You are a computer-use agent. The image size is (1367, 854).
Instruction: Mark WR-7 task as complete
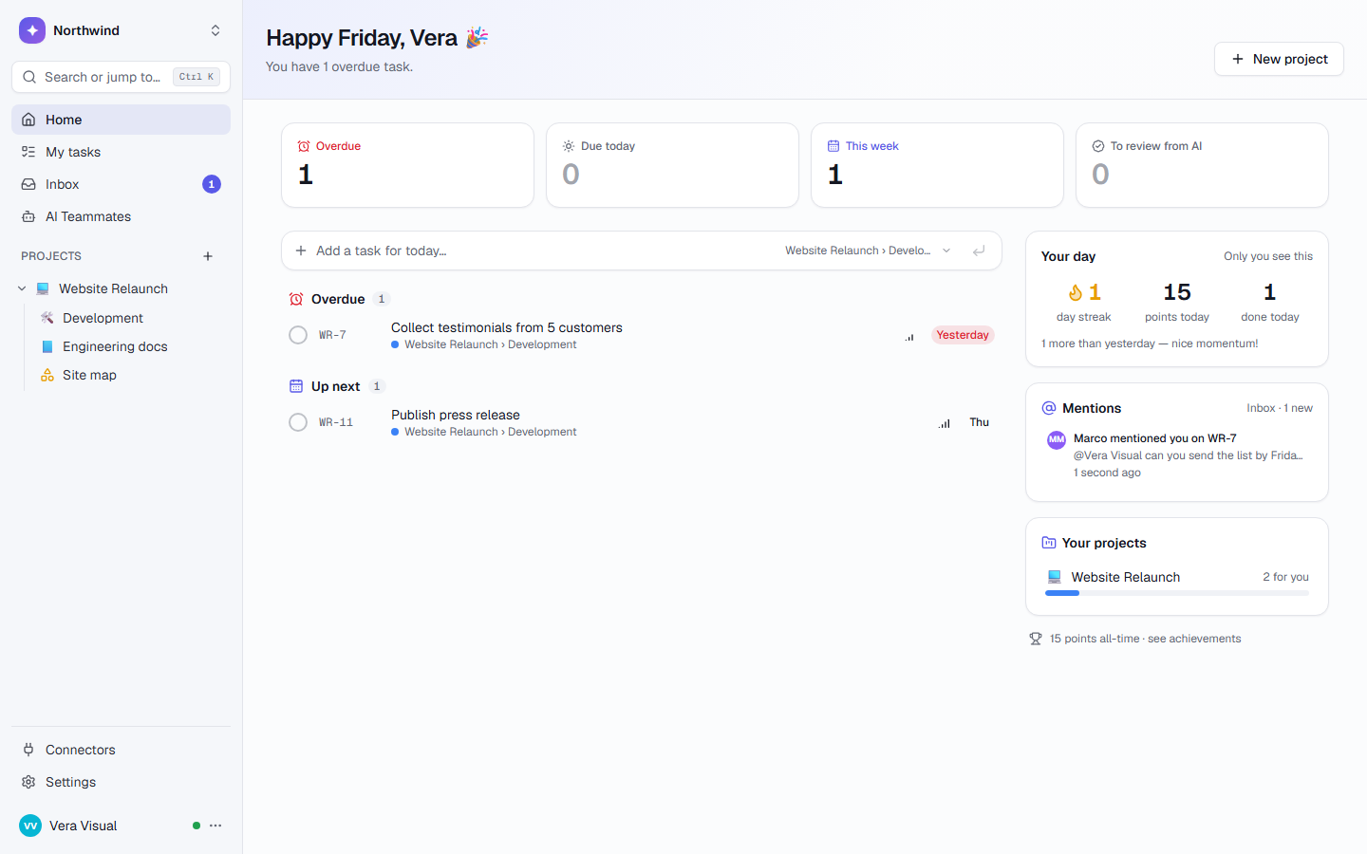coord(298,335)
